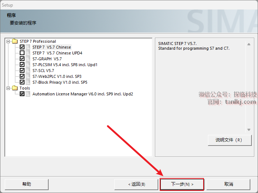Check the STEP 7 V5.7 Chinese UPD4 checkbox
258x193 pixels.
22,53
